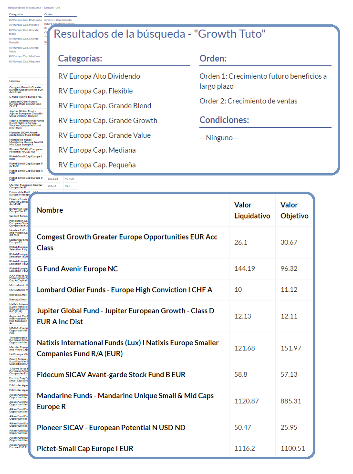The width and height of the screenshot is (353, 474).
Task: Click the 'Nombre' header in the enlarged table
Action: coord(50,210)
